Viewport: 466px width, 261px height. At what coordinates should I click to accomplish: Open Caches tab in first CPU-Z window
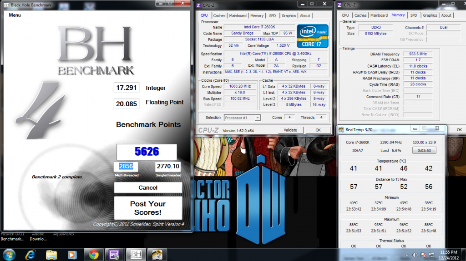[x=219, y=16]
